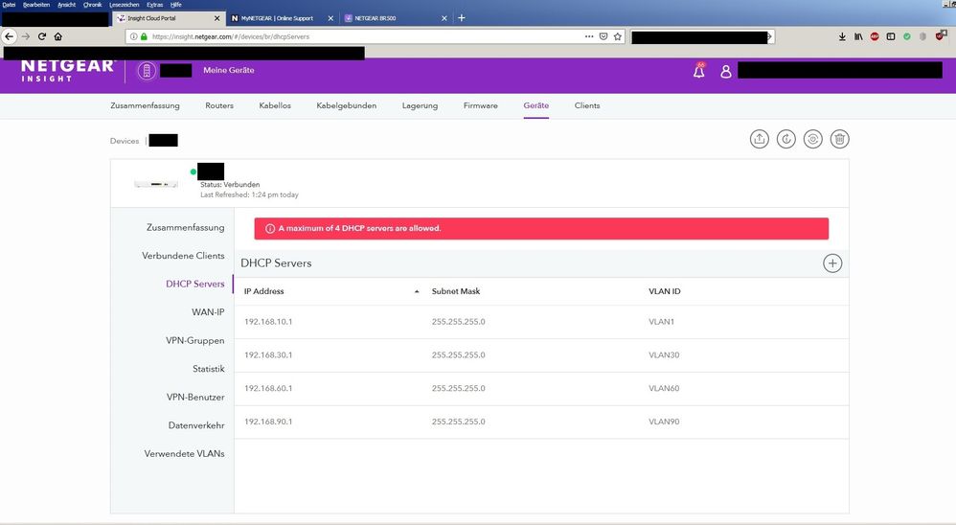This screenshot has height=525, width=956.
Task: Click the Adblock Plus extension icon
Action: tap(875, 36)
